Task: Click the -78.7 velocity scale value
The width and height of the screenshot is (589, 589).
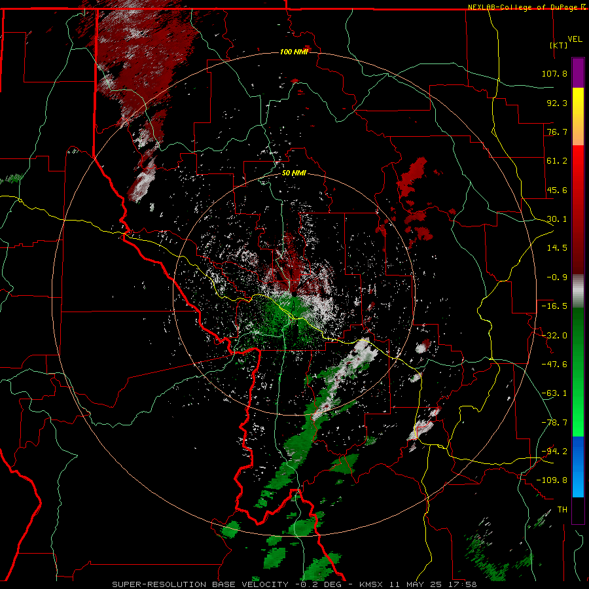Action: tap(554, 423)
